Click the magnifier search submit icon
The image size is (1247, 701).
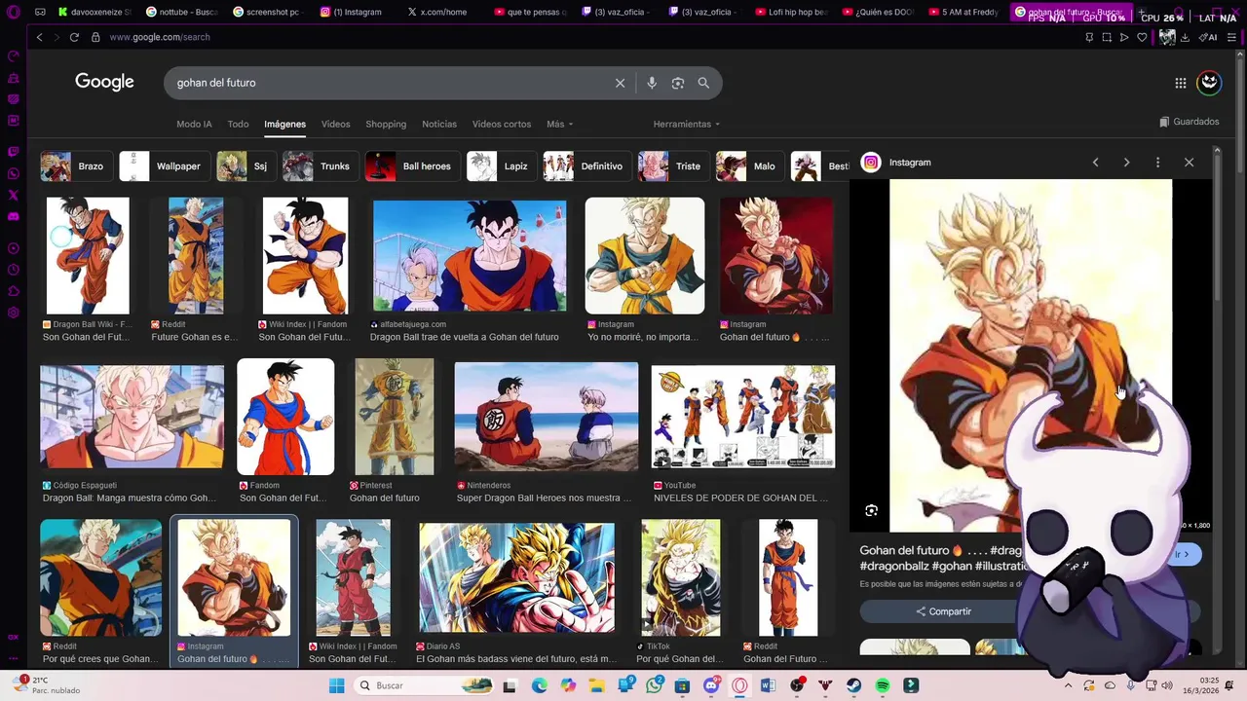click(703, 83)
